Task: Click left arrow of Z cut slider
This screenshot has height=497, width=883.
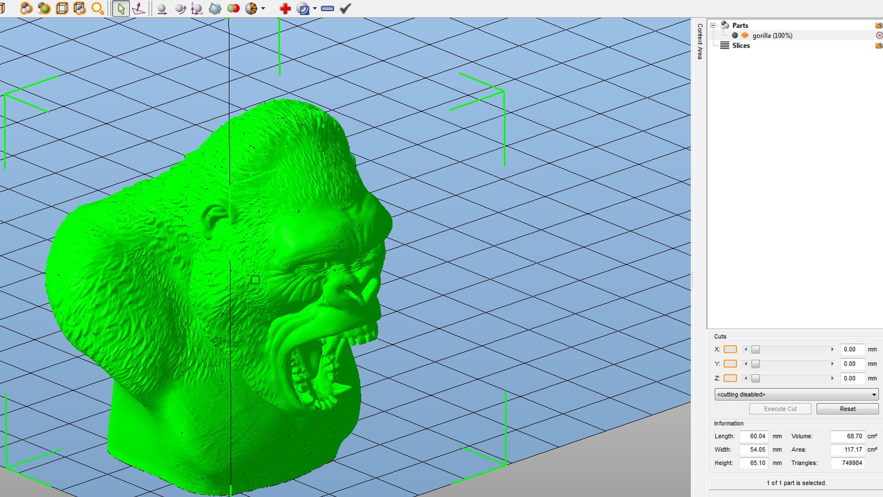Action: coord(745,378)
